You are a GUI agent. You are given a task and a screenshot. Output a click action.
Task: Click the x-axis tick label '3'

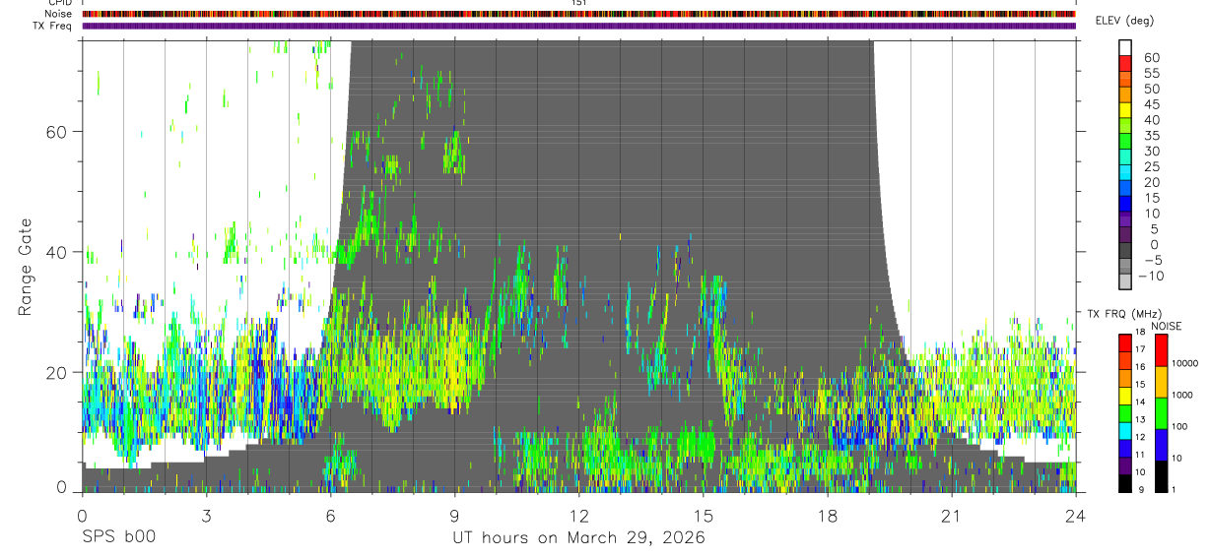206,515
